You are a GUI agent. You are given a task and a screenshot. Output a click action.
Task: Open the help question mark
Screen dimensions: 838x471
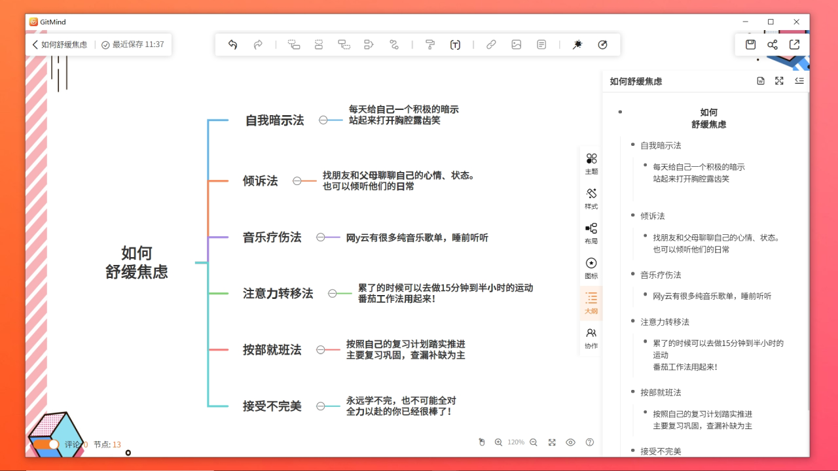pos(589,442)
